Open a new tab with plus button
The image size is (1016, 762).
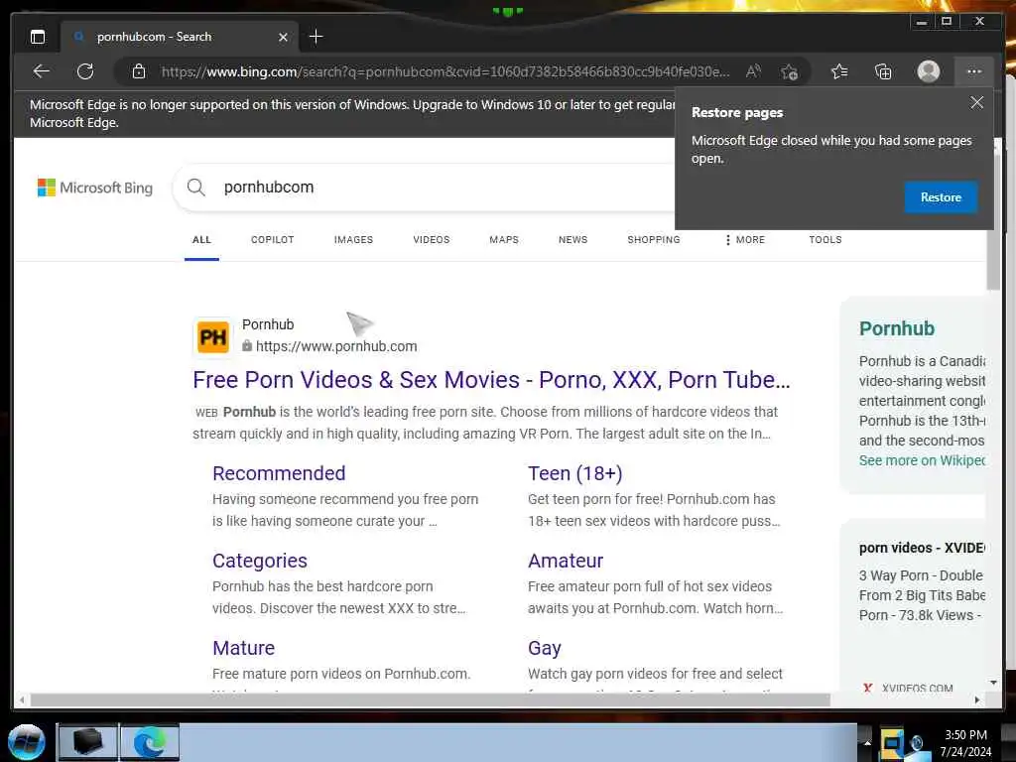click(316, 37)
